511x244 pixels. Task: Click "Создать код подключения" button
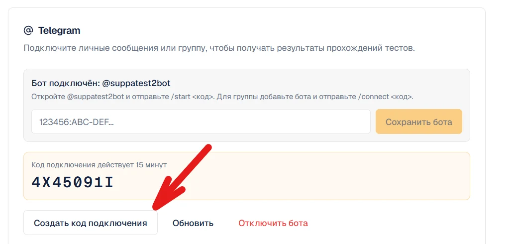click(x=91, y=223)
